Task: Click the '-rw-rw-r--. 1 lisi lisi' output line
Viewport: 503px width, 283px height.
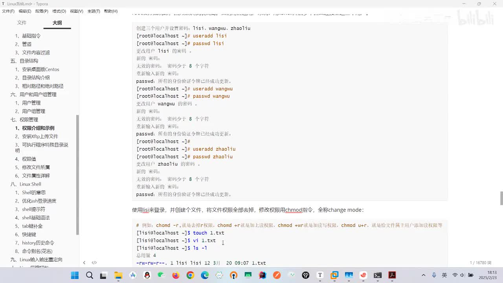Action: click(201, 263)
